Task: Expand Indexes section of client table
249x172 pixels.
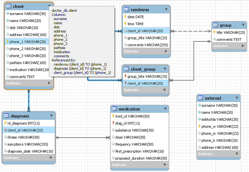Action: click(x=49, y=83)
